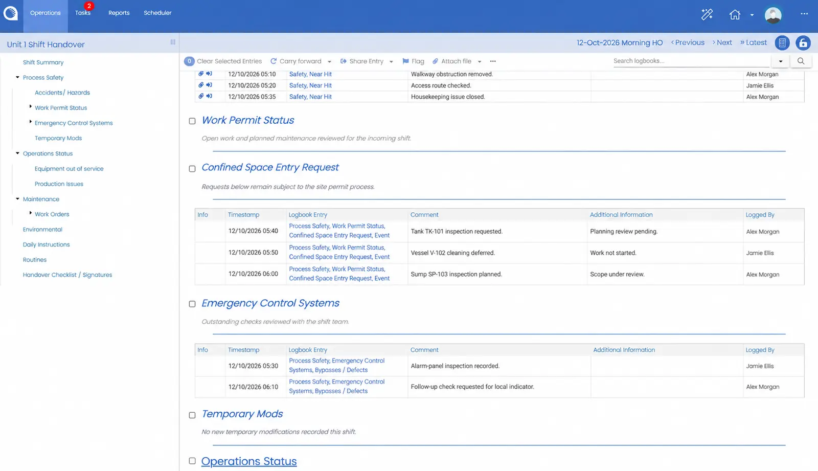Open the Attach file dropdown arrow
Image resolution: width=818 pixels, height=471 pixels.
coord(480,62)
